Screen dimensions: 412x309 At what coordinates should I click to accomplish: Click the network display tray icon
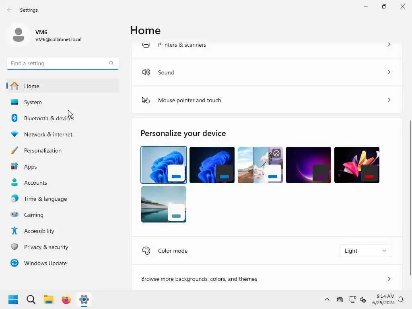(x=352, y=299)
